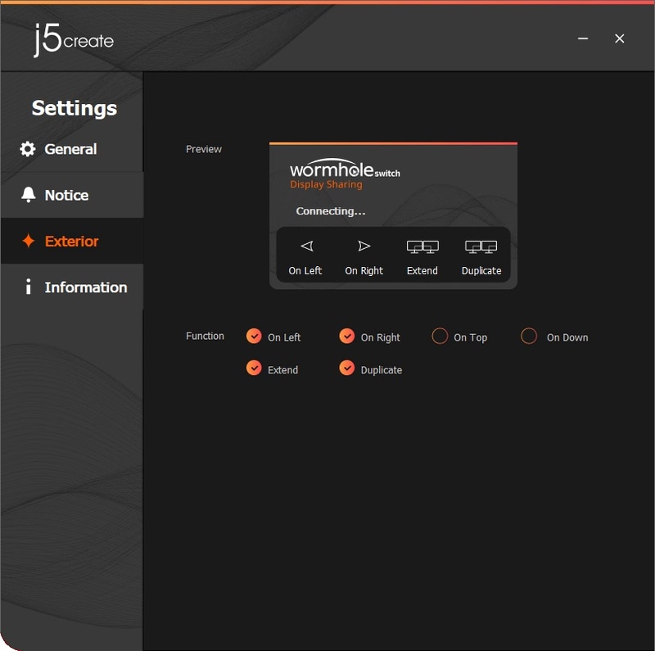Close the j5create settings window
655x651 pixels.
pos(620,38)
